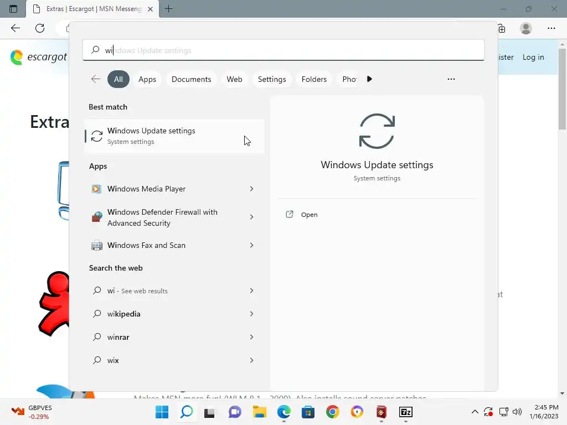Viewport: 567px width, 425px height.
Task: Expand Windows Fax and Scan chevron
Action: (252, 245)
